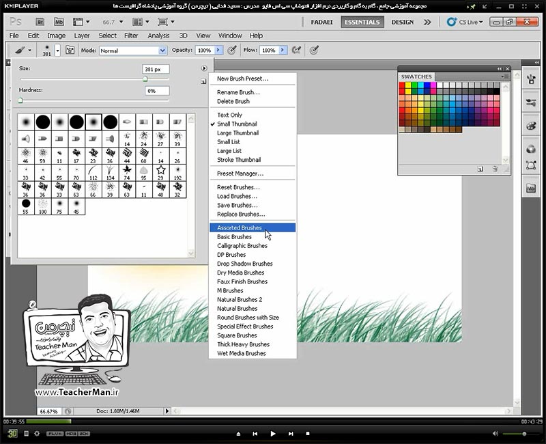Choose the texture brush preset 100
Viewport: 546px width, 444px height.
click(43, 206)
